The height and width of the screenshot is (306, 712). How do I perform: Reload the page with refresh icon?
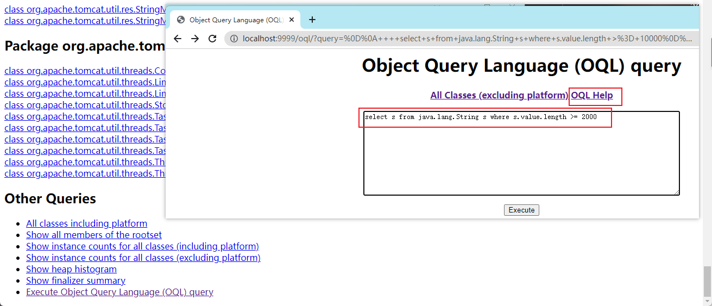click(x=212, y=39)
